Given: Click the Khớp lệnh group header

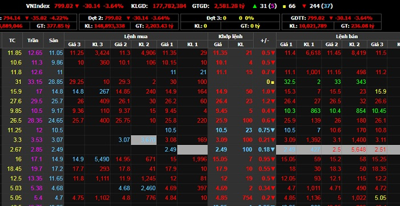Looking at the screenshot, I should click(230, 37).
